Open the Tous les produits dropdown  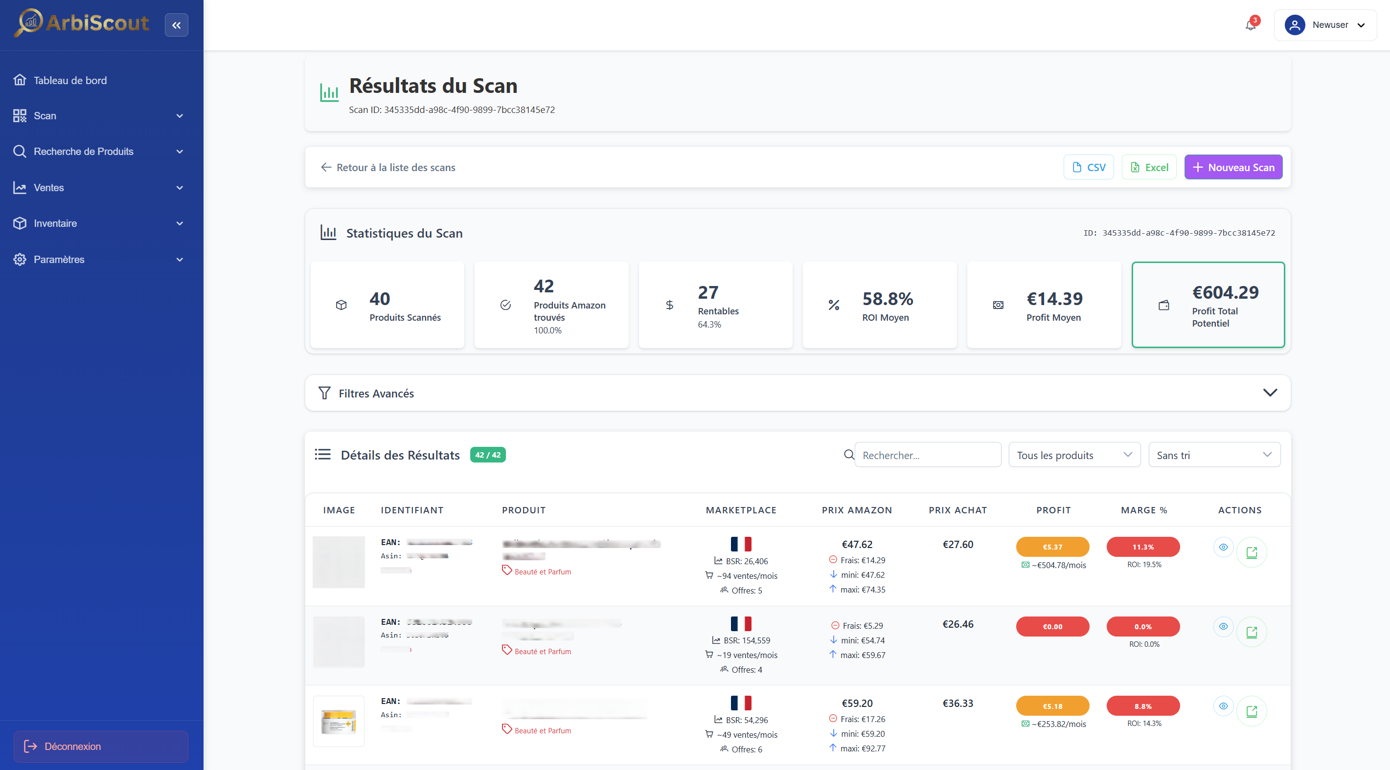point(1074,455)
